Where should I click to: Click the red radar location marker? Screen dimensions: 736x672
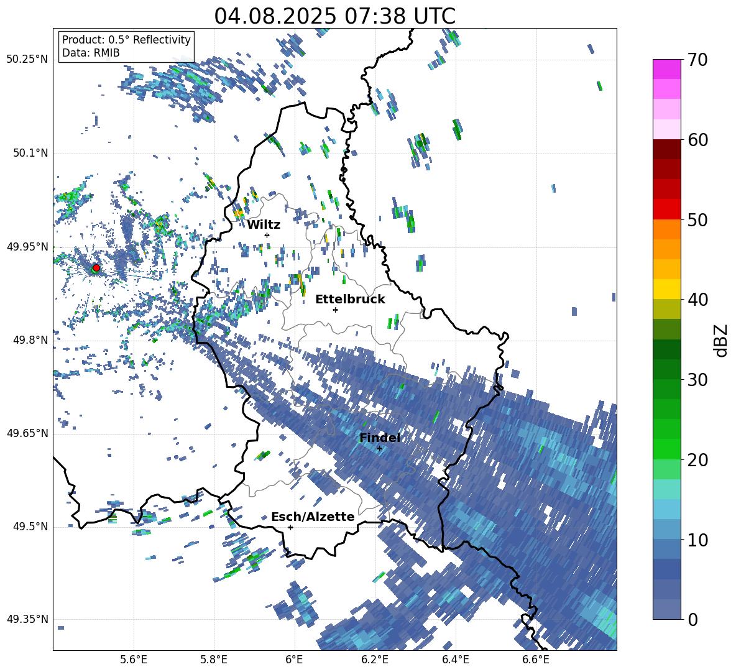coord(96,267)
